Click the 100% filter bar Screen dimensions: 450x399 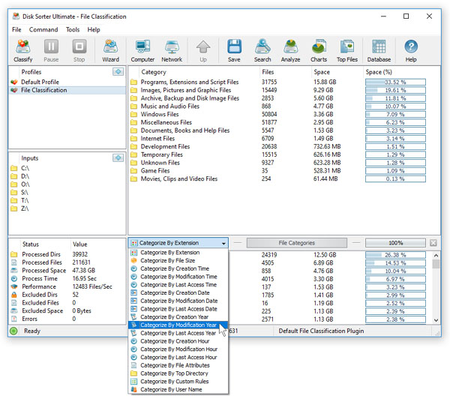[x=395, y=243]
